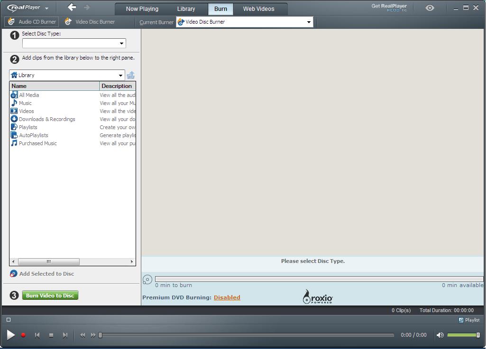Image resolution: width=487 pixels, height=349 pixels.
Task: Click the '0 Clip(s)' status text
Action: click(401, 310)
